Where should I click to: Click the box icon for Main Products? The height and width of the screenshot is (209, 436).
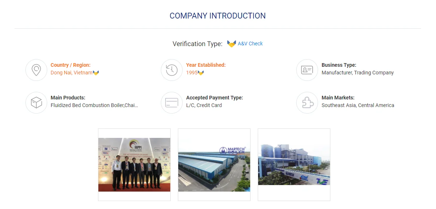36,103
